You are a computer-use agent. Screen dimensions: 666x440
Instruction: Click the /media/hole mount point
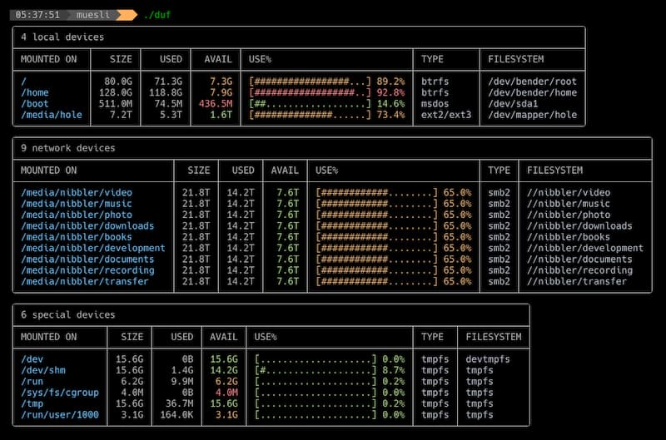click(x=52, y=115)
